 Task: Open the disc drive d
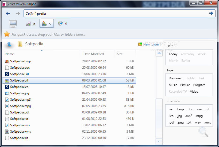coord(63,23)
